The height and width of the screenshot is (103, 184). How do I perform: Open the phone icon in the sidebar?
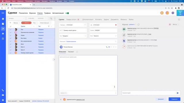3,90
